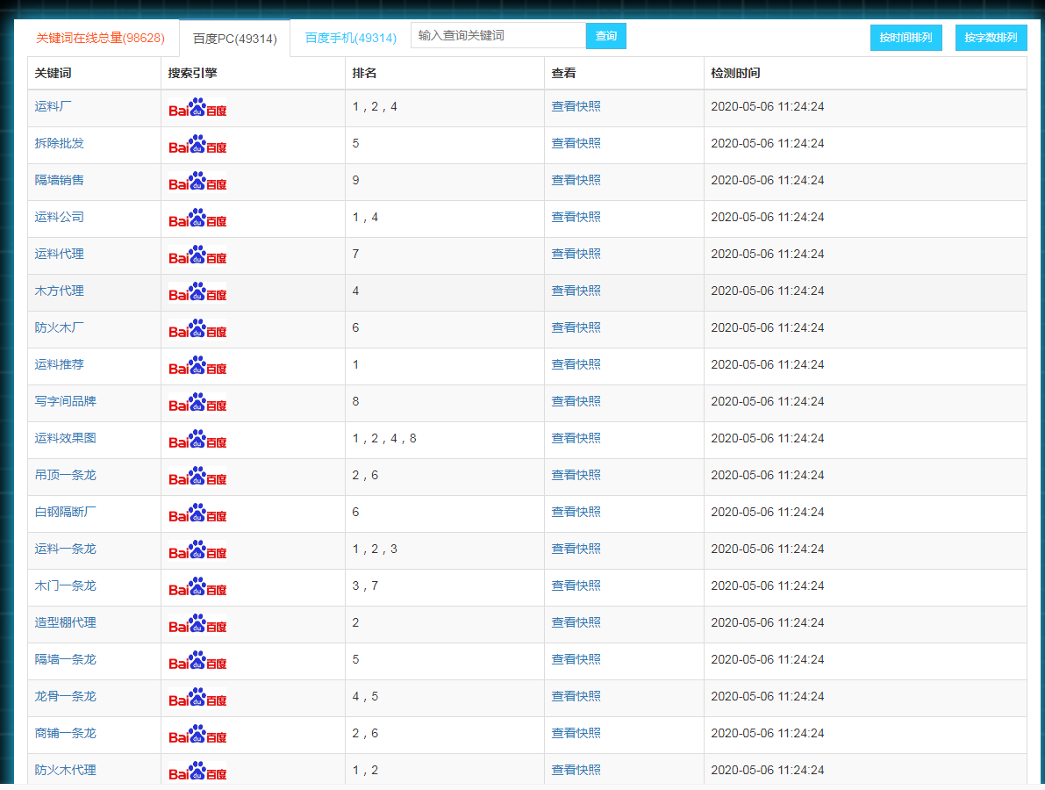Screen dimensions: 1045x790
Task: Open the 关键词在线总量 tab
Action: [x=100, y=39]
